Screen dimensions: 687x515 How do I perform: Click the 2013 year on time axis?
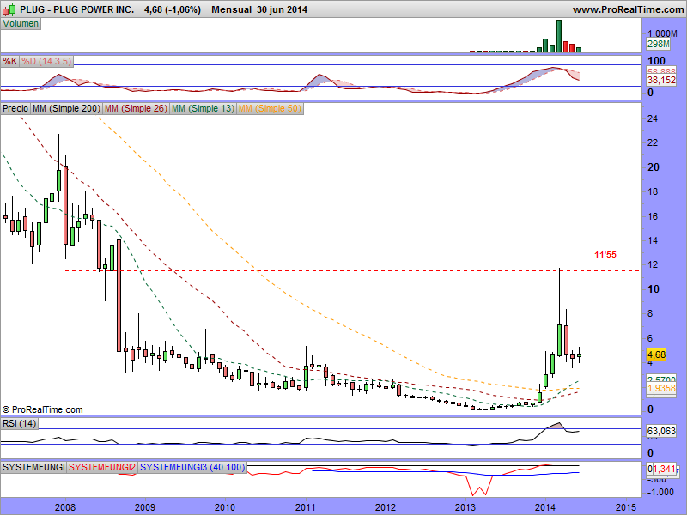(x=465, y=507)
